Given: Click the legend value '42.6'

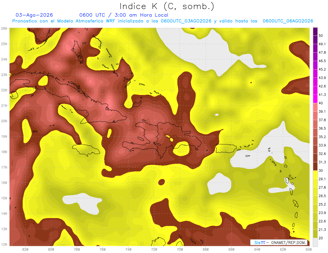Looking at the screenshot, I should coord(322,86).
